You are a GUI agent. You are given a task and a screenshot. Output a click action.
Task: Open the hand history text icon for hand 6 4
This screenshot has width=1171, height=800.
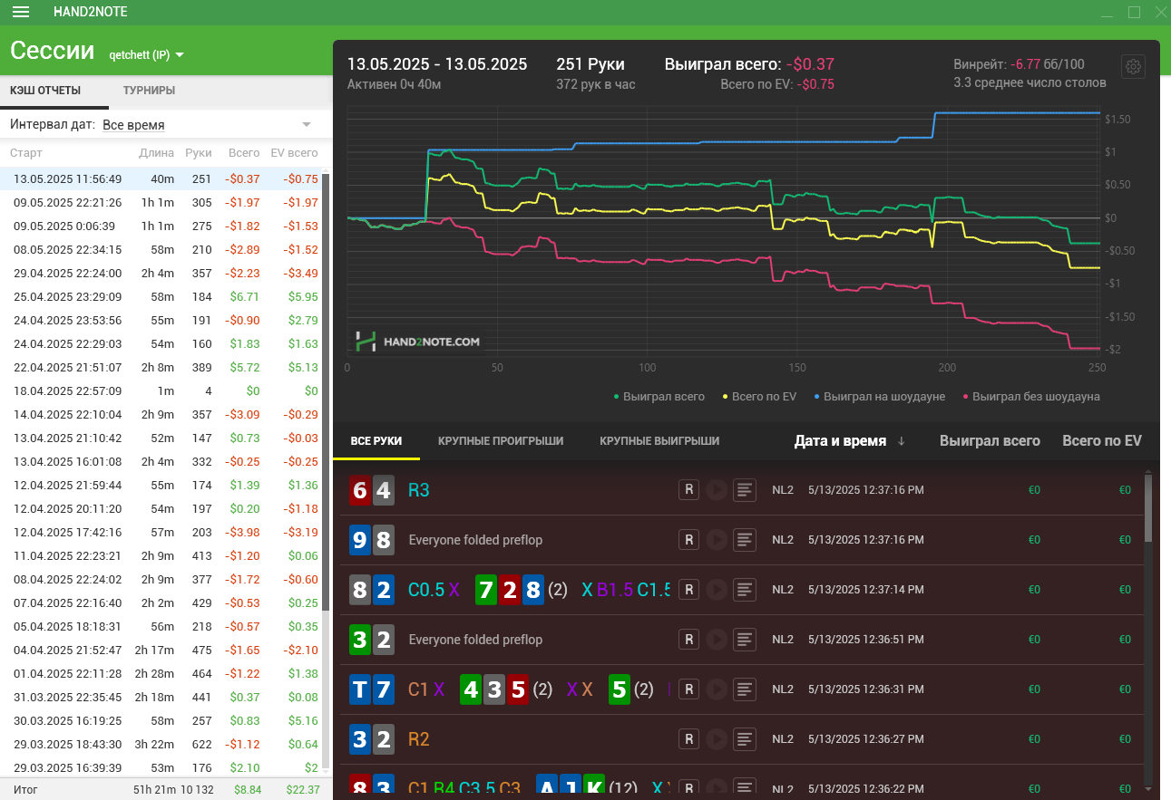pyautogui.click(x=745, y=490)
